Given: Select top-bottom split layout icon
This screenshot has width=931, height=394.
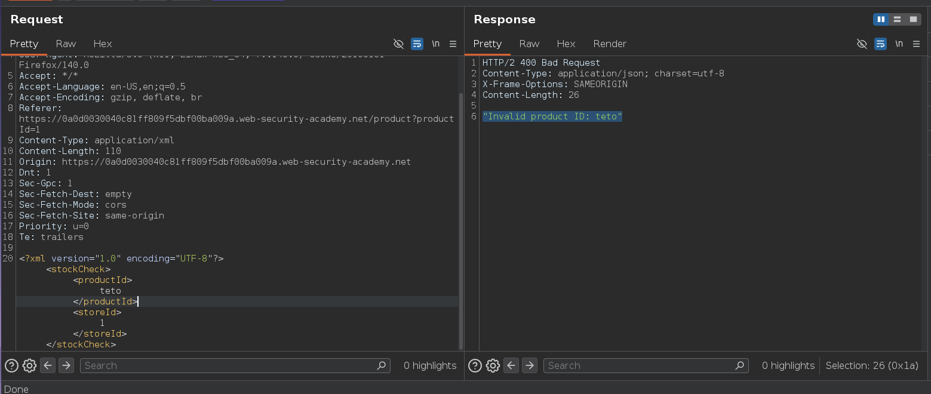Looking at the screenshot, I should [897, 20].
